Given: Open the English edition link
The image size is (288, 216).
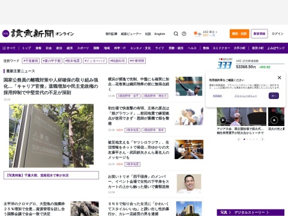Looking at the screenshot, I should (160, 34).
